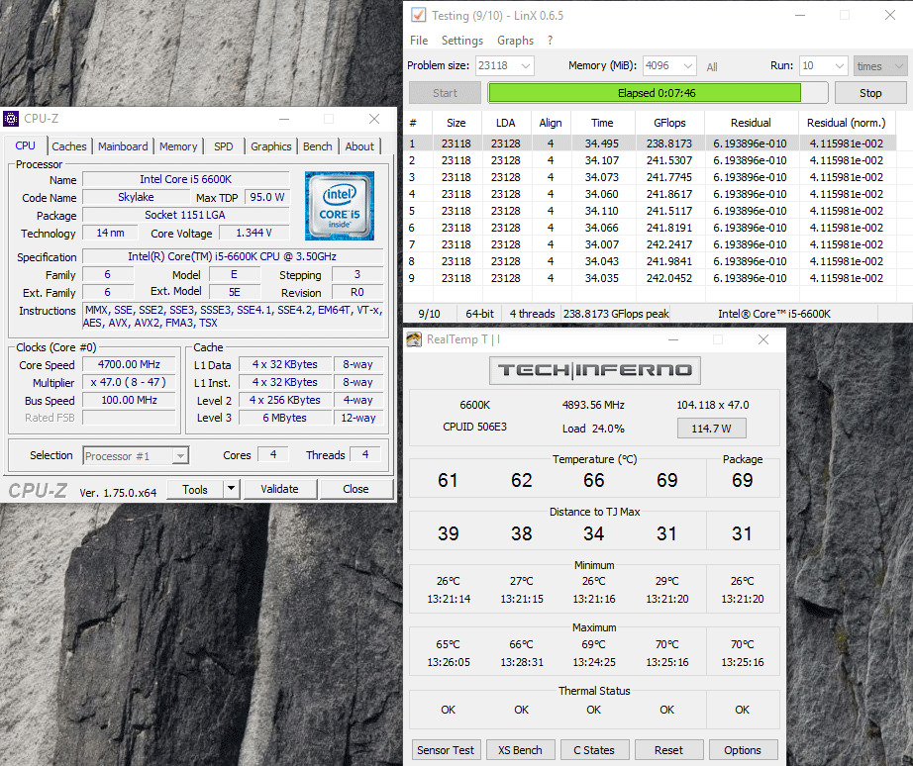Open C States in RealTemp
The width and height of the screenshot is (913, 766).
click(x=594, y=750)
